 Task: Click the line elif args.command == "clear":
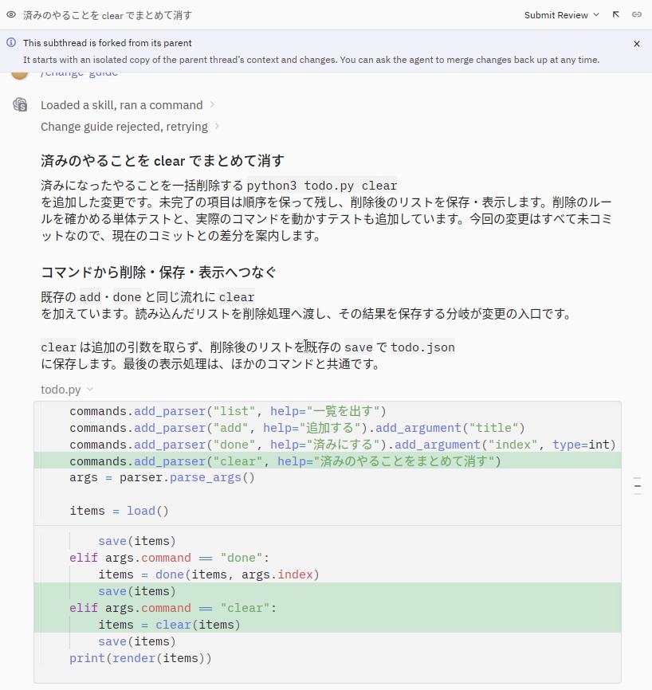point(328,608)
